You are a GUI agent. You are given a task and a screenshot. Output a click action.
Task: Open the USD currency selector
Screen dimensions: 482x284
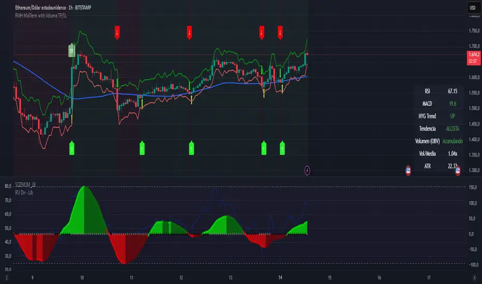[x=473, y=8]
